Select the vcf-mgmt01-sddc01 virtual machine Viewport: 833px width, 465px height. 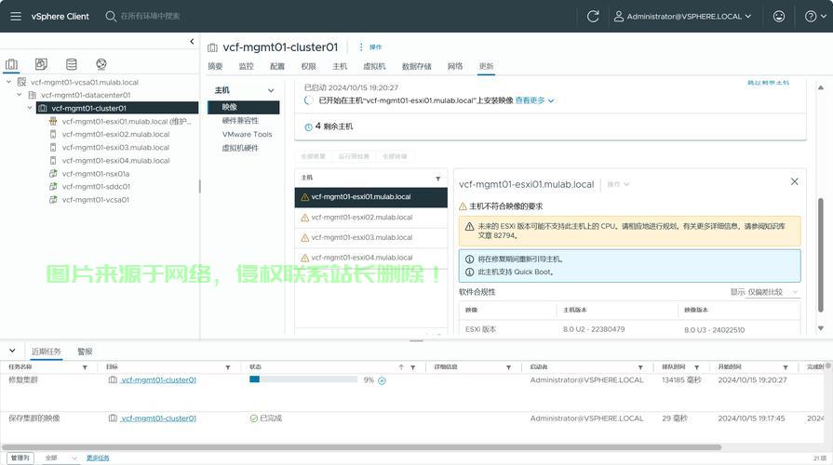pyautogui.click(x=96, y=186)
